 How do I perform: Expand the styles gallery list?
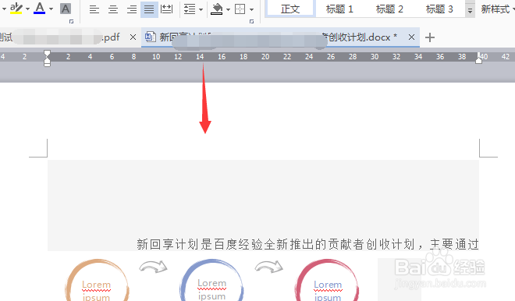pyautogui.click(x=470, y=11)
